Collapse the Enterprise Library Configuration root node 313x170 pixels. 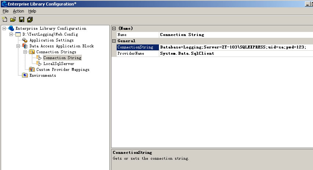click(x=4, y=28)
